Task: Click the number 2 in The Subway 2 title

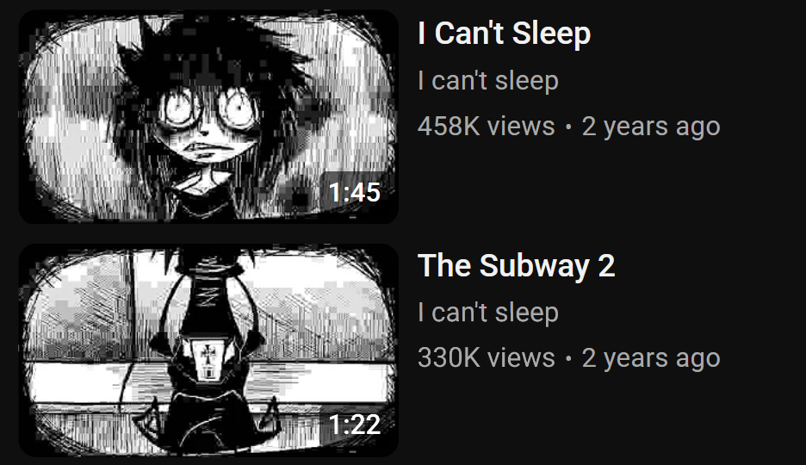Action: pyautogui.click(x=606, y=266)
